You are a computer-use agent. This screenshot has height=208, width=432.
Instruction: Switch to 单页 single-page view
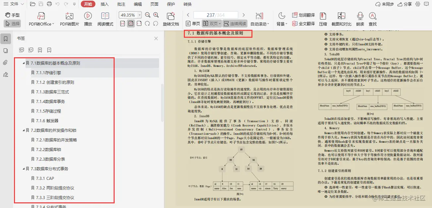194,23
